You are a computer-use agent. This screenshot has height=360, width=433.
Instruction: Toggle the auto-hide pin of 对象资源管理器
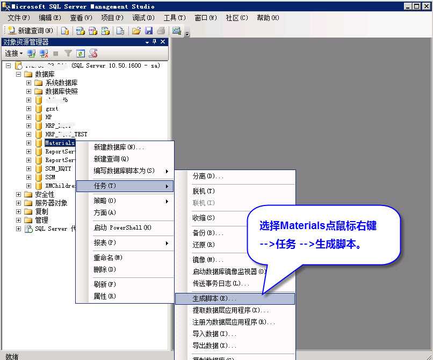(x=155, y=42)
